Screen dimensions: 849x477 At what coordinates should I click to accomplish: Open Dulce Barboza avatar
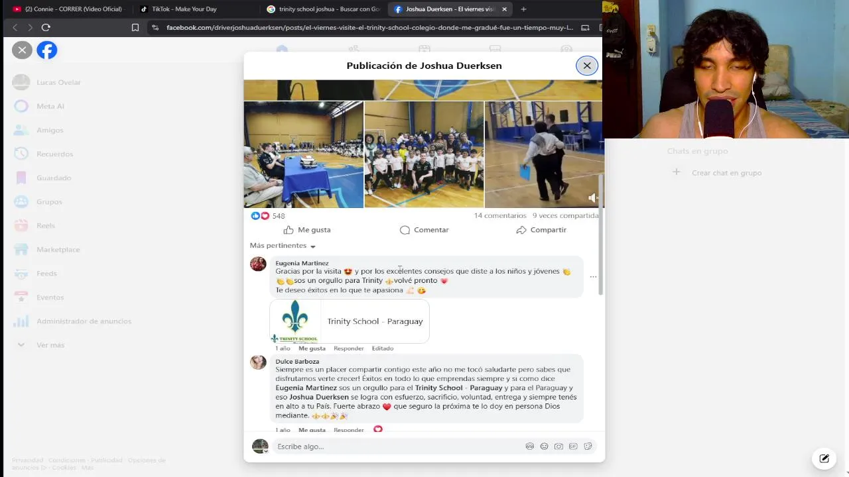click(258, 362)
